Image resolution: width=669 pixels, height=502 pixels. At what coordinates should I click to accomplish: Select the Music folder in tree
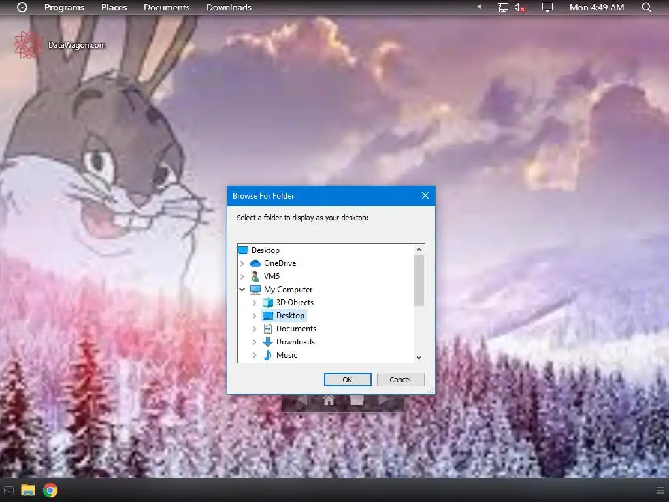[x=286, y=355]
